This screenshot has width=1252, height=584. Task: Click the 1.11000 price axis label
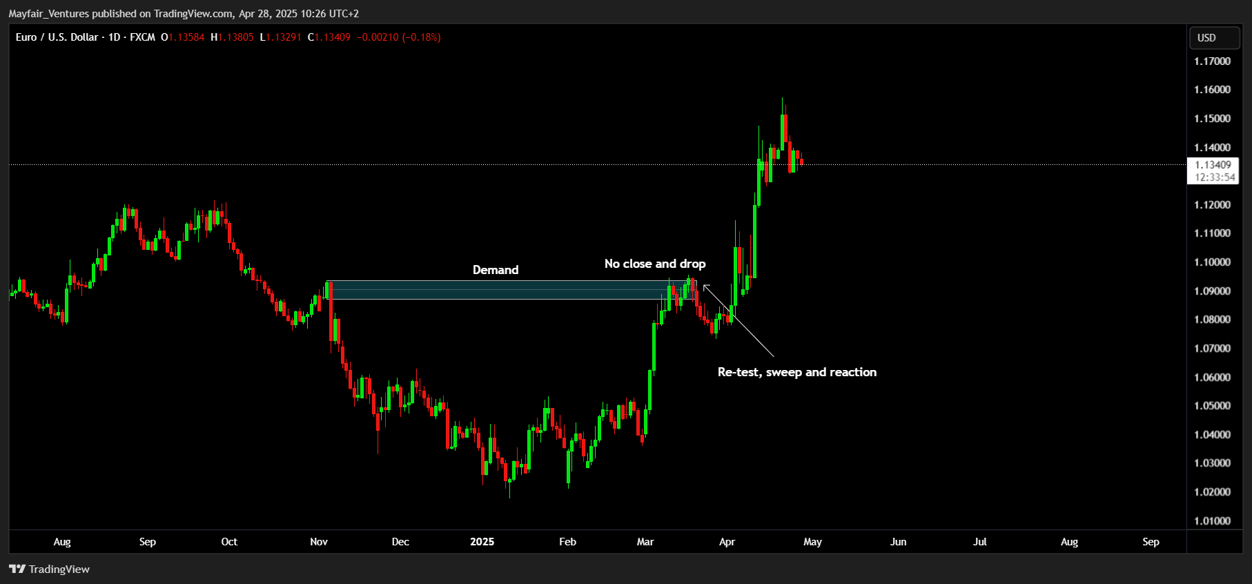pyautogui.click(x=1213, y=233)
